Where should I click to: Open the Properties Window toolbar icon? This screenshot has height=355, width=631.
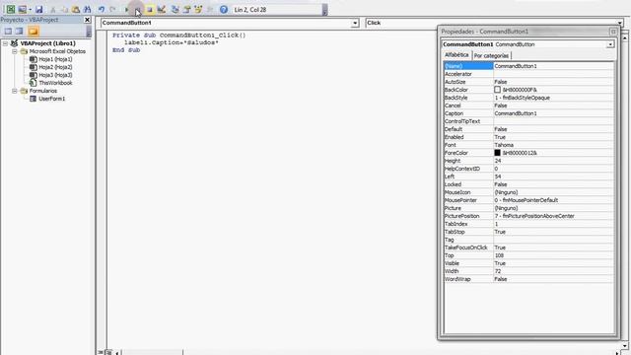186,9
